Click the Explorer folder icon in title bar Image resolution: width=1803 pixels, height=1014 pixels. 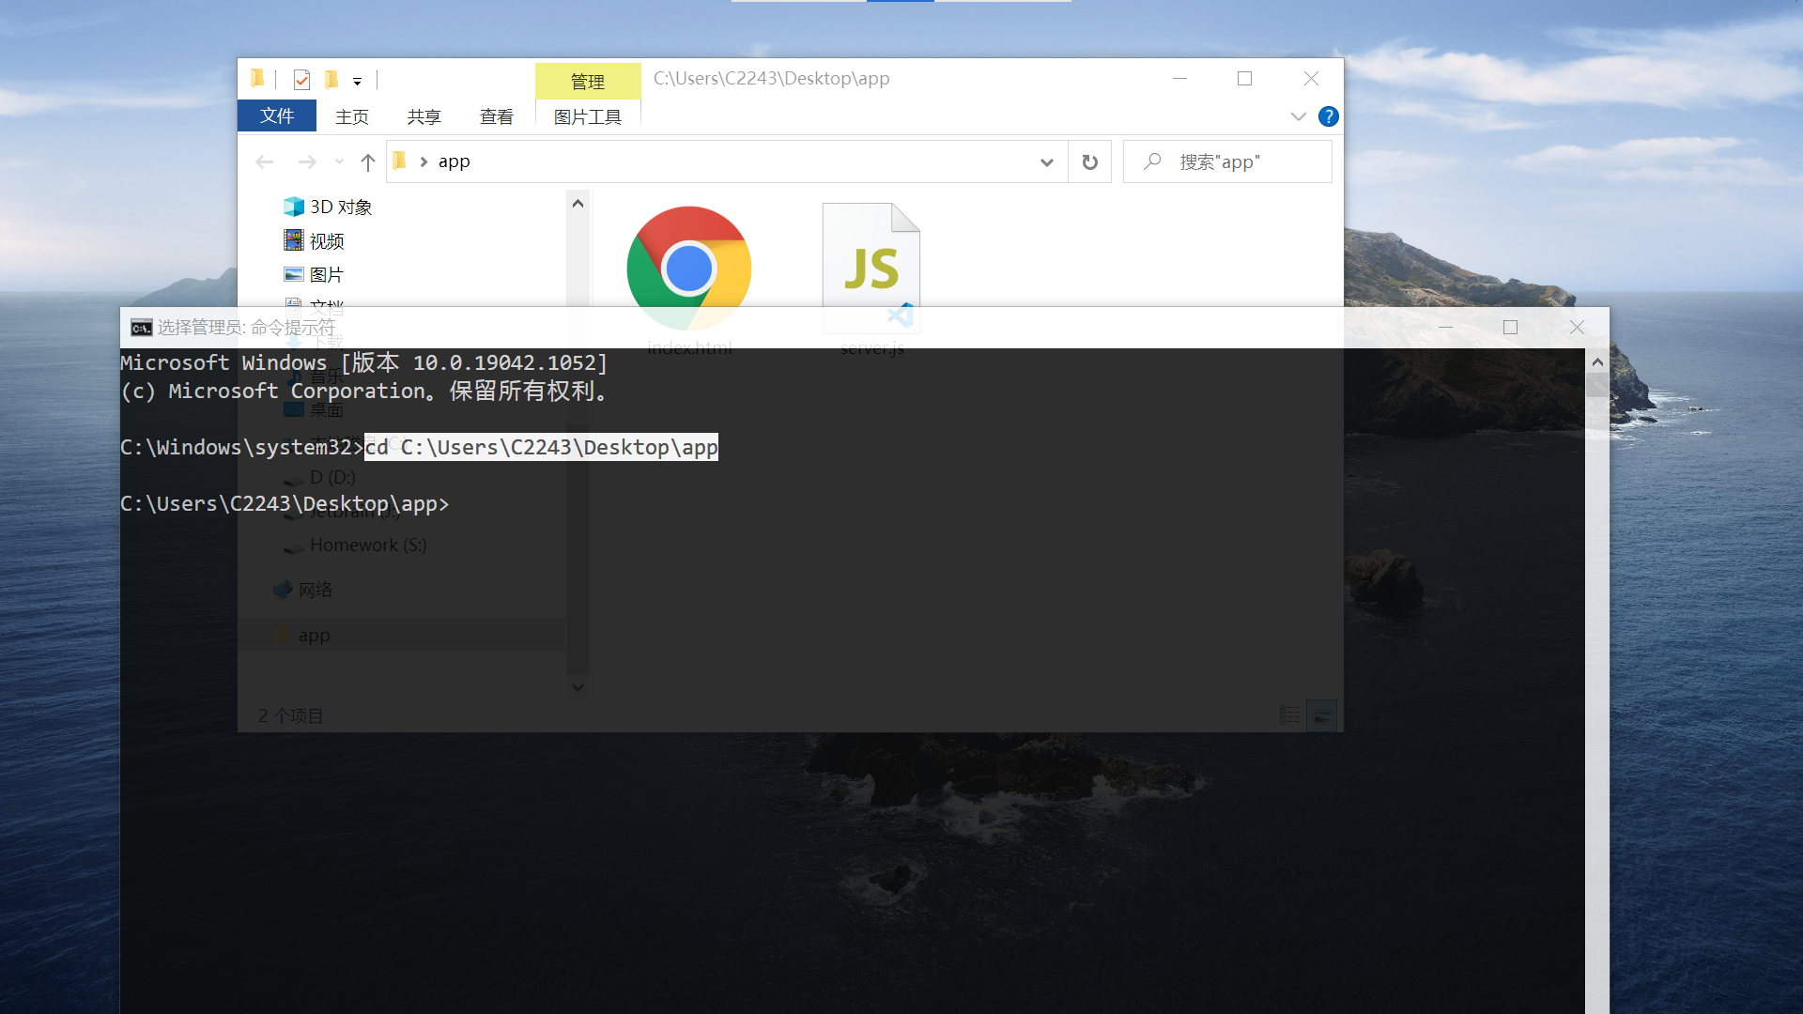(257, 79)
